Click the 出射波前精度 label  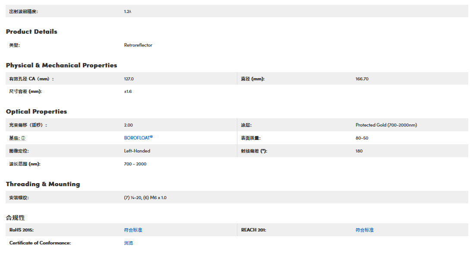tap(24, 11)
